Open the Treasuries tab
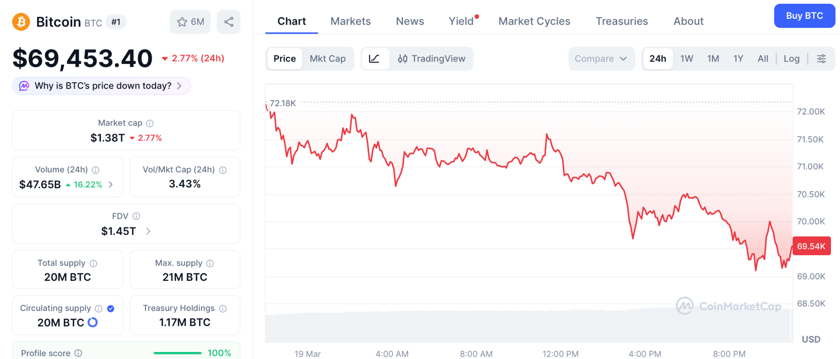 (x=621, y=21)
